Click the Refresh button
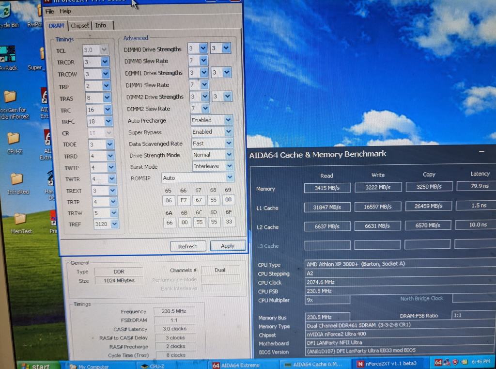The height and width of the screenshot is (369, 496). [x=188, y=246]
